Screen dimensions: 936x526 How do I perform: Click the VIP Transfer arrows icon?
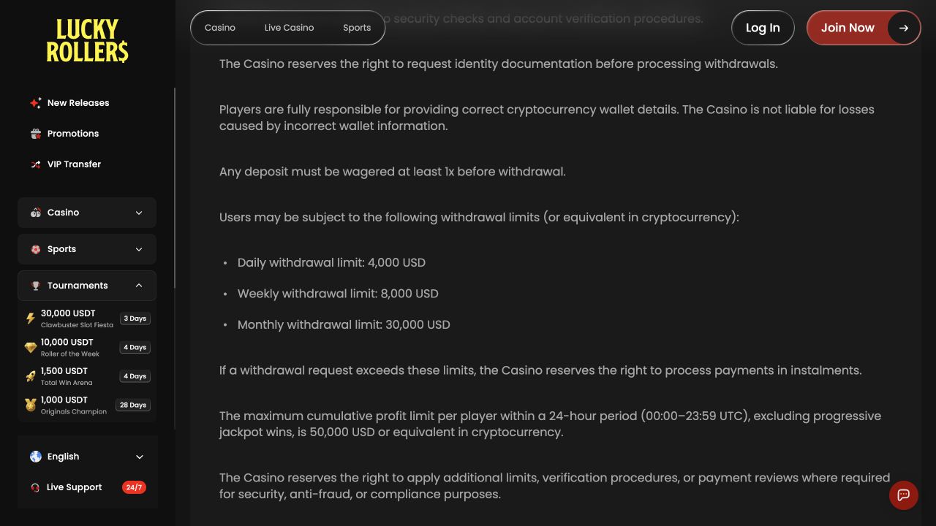click(35, 164)
